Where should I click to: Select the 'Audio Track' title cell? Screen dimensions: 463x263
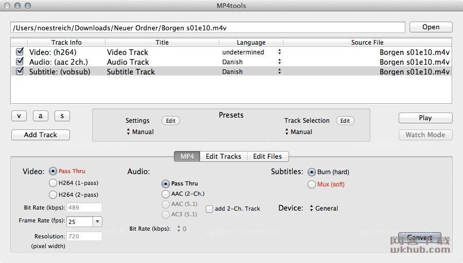(x=128, y=62)
